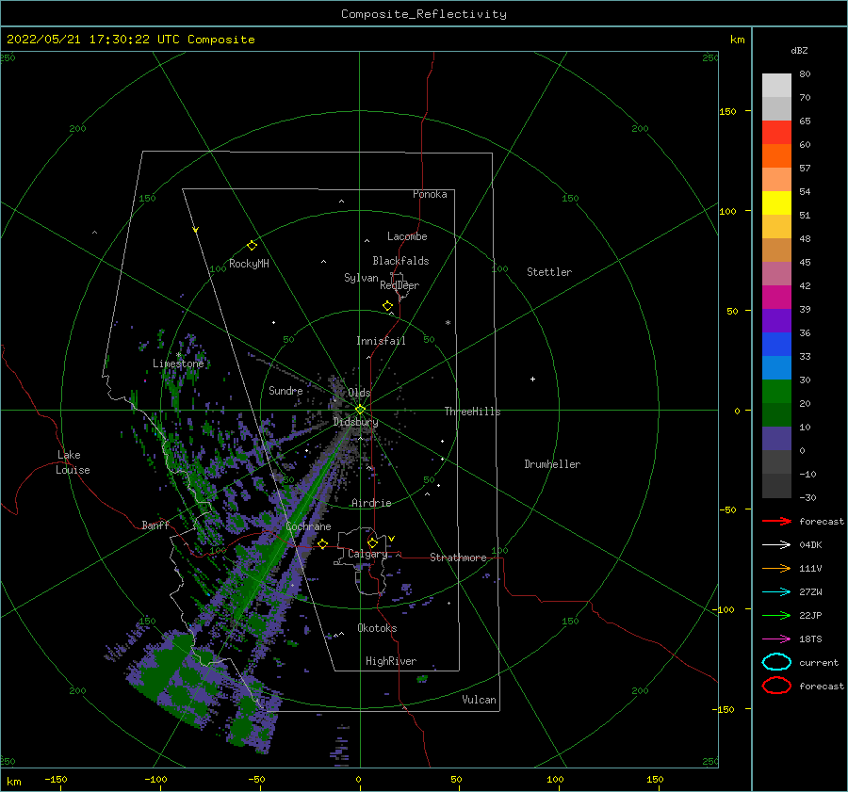Click the RedDeer city label

pos(400,285)
